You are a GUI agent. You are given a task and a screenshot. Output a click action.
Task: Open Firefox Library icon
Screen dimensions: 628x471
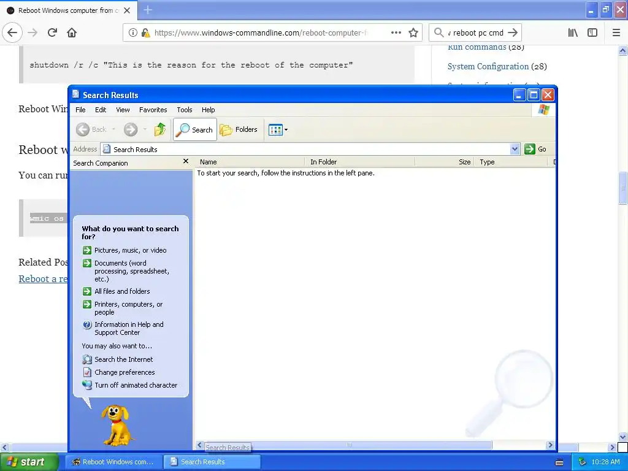573,33
